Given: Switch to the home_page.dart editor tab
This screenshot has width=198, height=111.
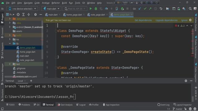Looking at the screenshot, I should [x=74, y=15].
